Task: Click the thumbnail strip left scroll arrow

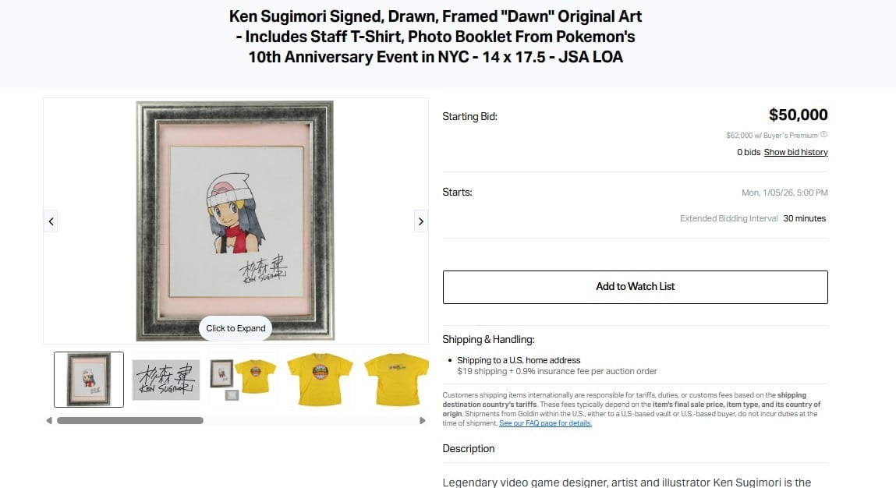Action: [49, 421]
